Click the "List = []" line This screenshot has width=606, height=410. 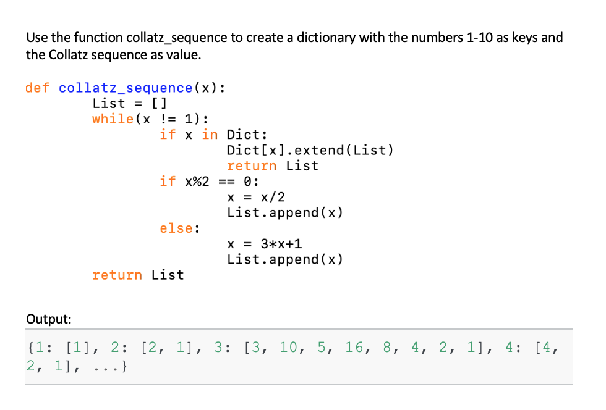pos(129,104)
